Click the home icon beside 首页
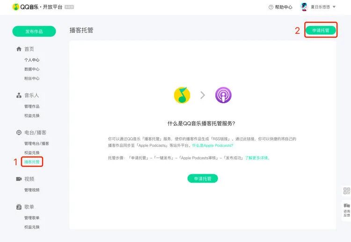Screen dimensions: 351x242 [19, 49]
